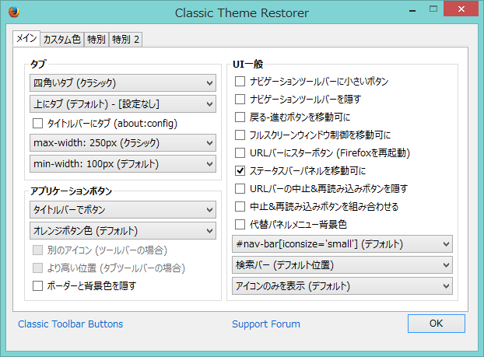This screenshot has width=484, height=357.
Task: Enable ナビゲーションツールバーに小さいボタン checkbox
Action: 240,82
